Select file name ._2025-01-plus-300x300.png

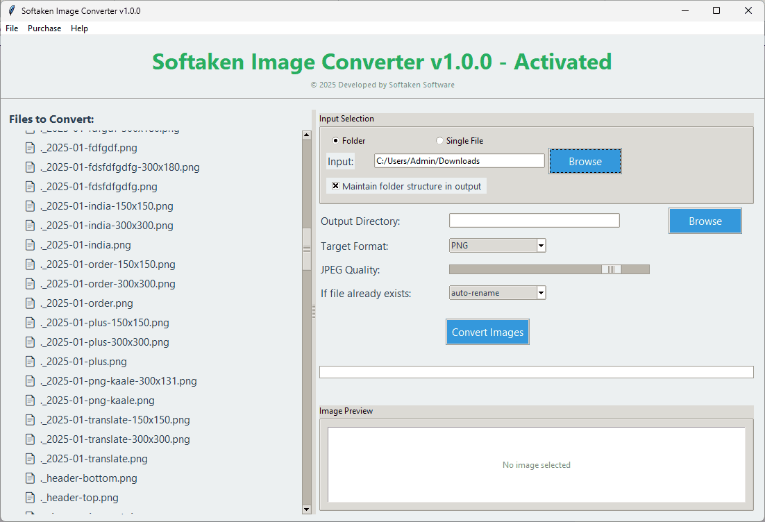[x=105, y=342]
